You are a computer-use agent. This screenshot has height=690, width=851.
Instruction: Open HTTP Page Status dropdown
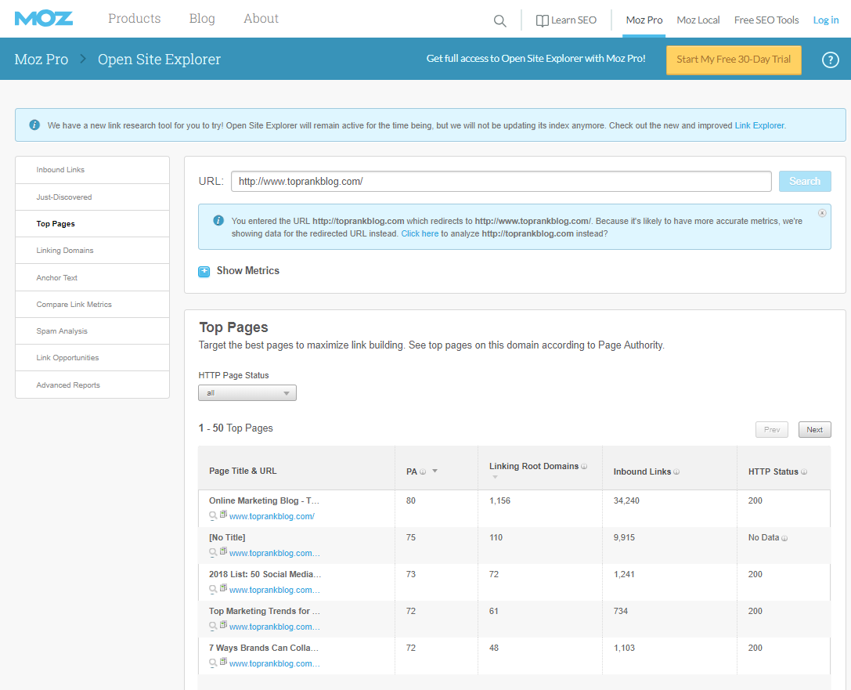click(247, 393)
